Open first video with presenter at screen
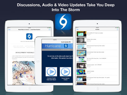 pyautogui.click(x=81, y=34)
